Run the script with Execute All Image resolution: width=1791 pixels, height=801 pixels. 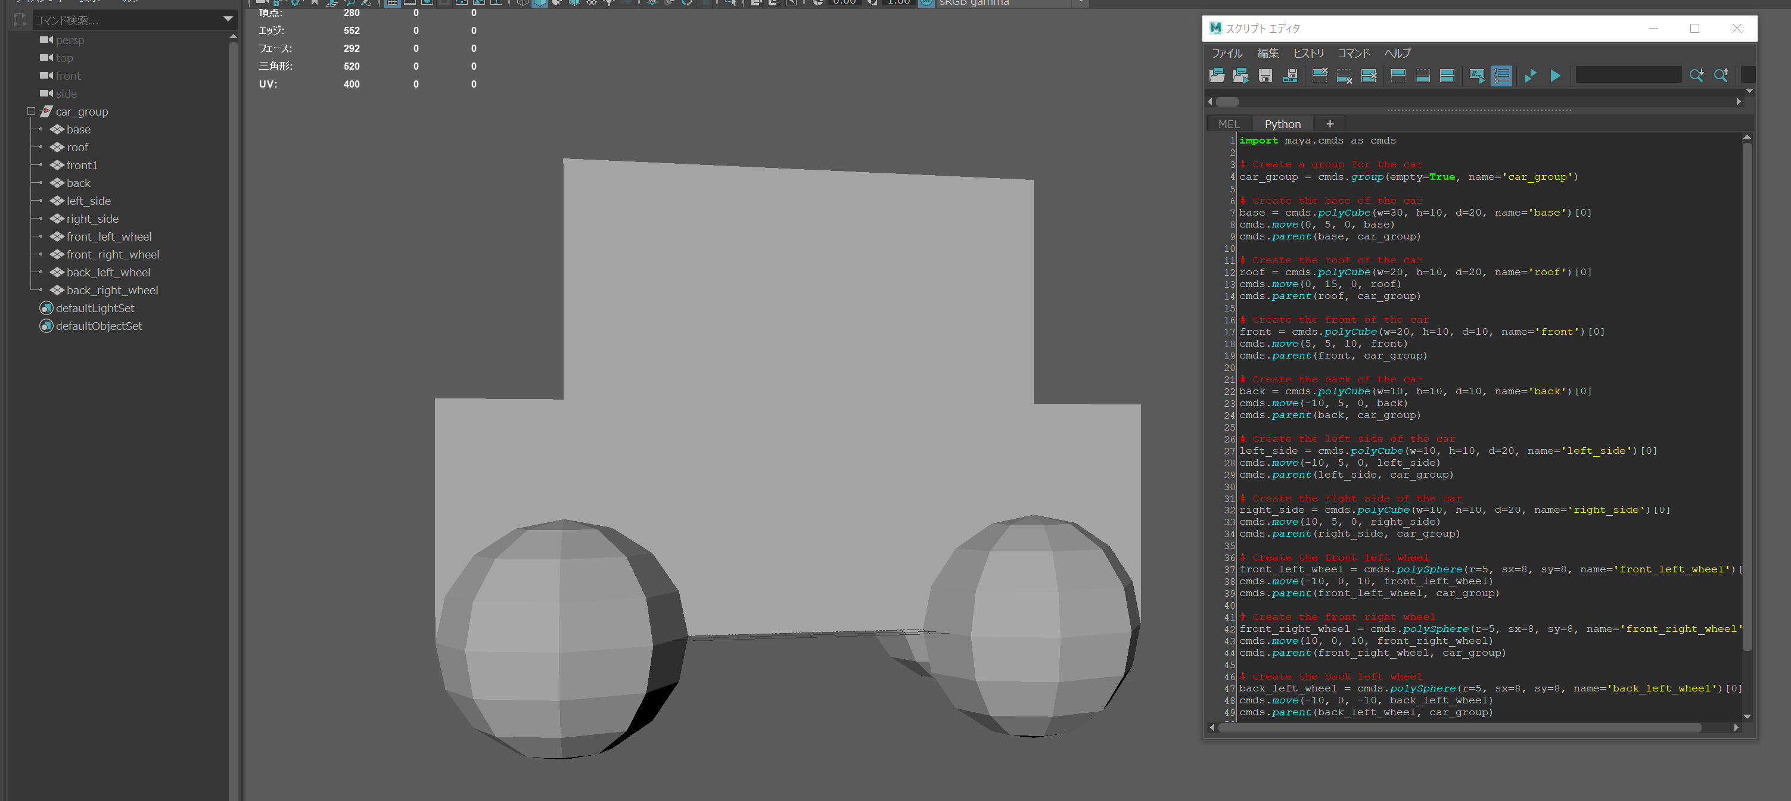[1555, 76]
